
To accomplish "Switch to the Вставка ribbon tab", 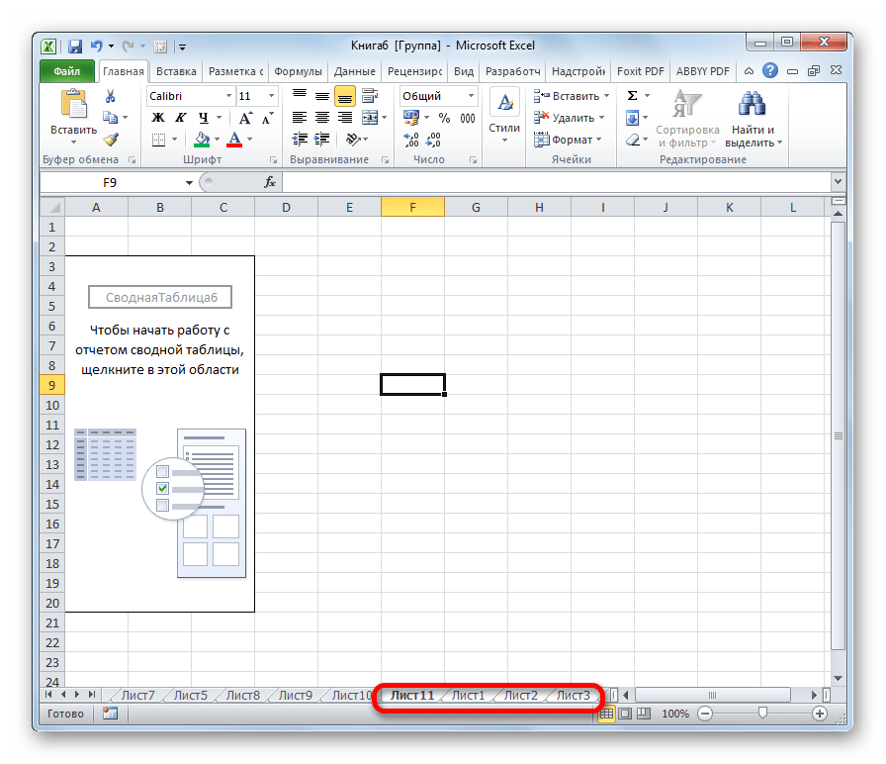I will (176, 71).
